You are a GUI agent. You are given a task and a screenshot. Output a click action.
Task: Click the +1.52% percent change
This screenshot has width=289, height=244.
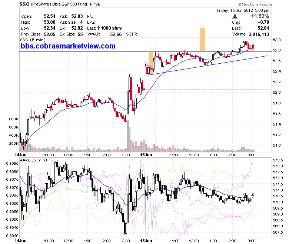click(x=260, y=16)
